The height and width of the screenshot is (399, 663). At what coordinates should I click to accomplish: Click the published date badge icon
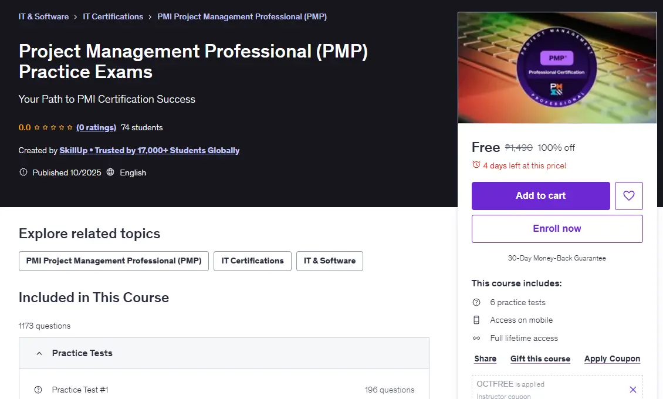pos(23,172)
